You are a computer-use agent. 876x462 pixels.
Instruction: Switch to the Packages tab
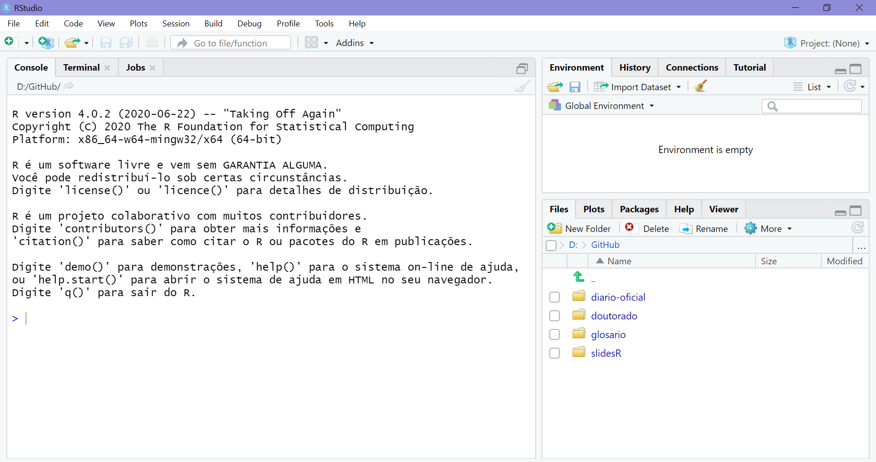pos(639,209)
